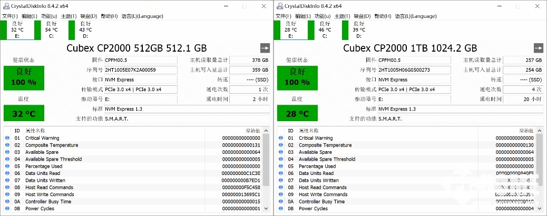Click the green 28 °C temperature box

(x=297, y=113)
